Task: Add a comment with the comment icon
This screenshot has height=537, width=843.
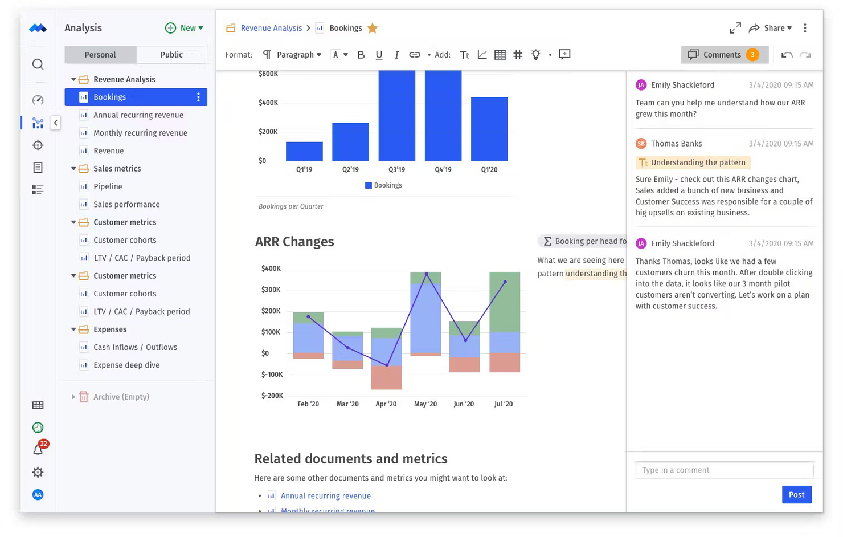Action: point(564,54)
